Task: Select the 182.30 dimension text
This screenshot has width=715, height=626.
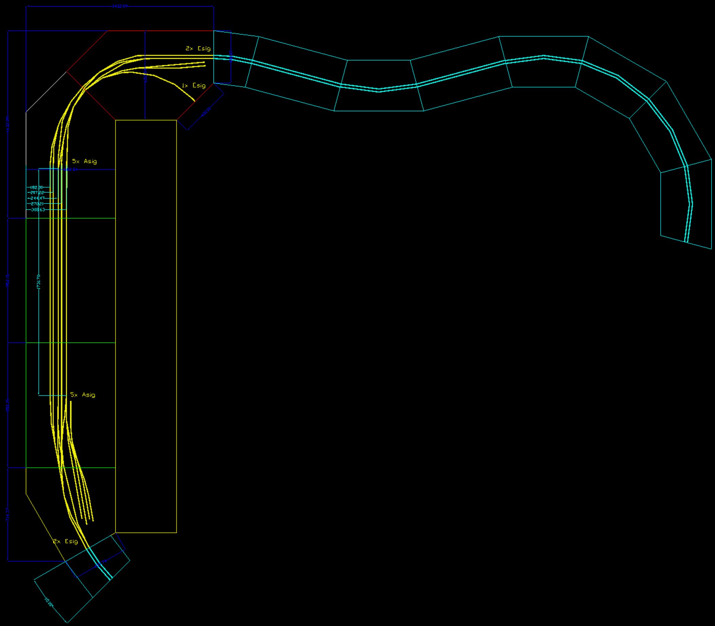Action: 37,188
